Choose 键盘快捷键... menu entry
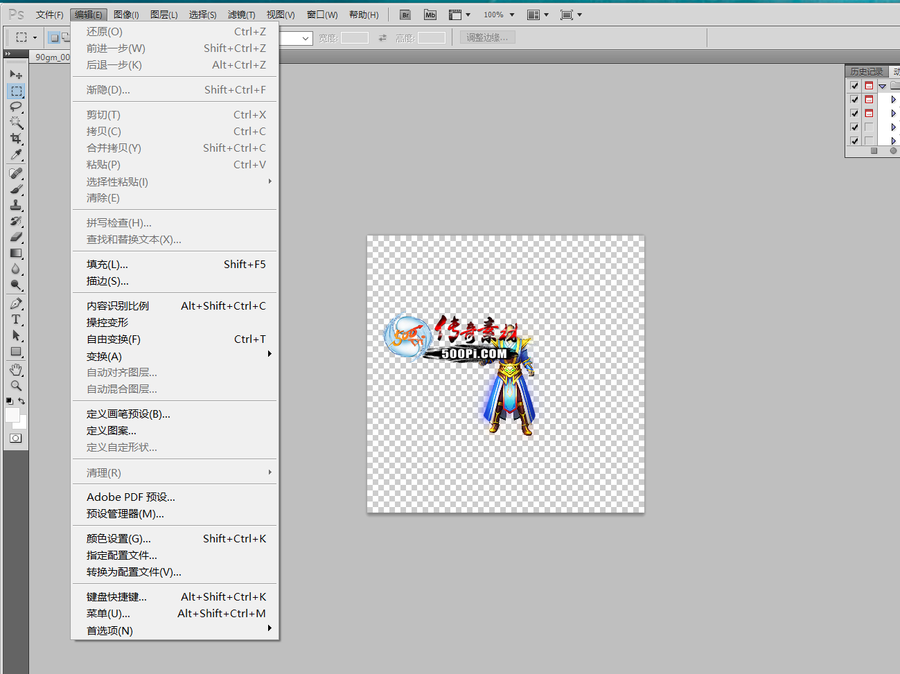Image resolution: width=900 pixels, height=674 pixels. click(175, 597)
